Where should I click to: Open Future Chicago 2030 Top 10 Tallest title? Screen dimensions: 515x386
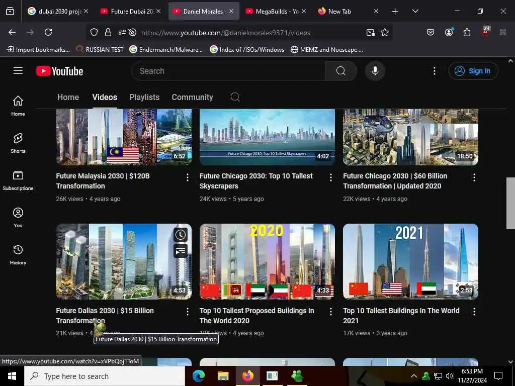[256, 181]
